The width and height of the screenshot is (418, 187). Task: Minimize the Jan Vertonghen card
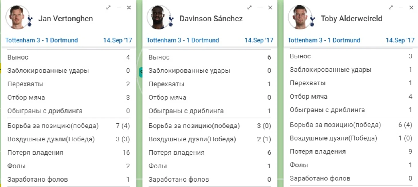(119, 8)
